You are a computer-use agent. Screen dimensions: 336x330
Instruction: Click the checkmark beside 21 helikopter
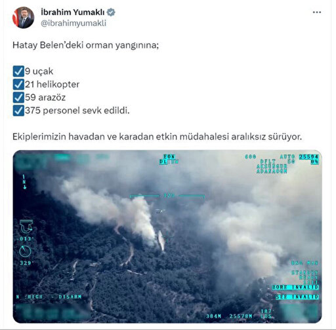18,84
